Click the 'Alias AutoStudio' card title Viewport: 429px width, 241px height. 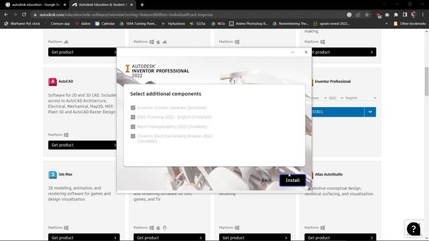pos(328,174)
